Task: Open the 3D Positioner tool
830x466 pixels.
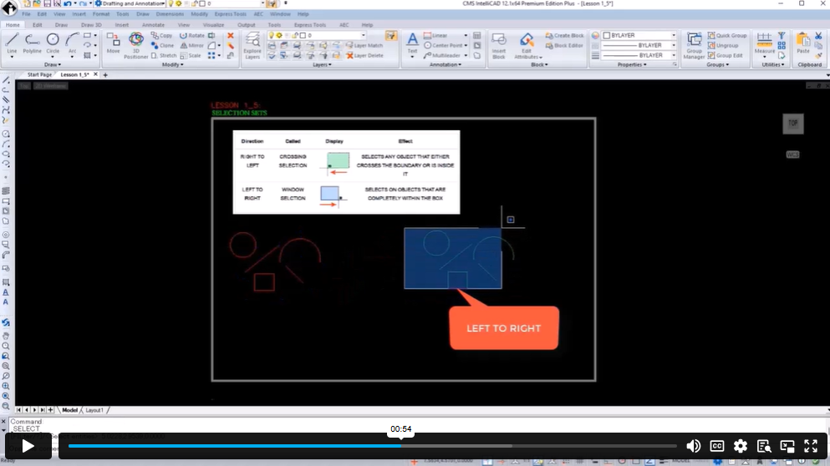Action: pos(136,43)
